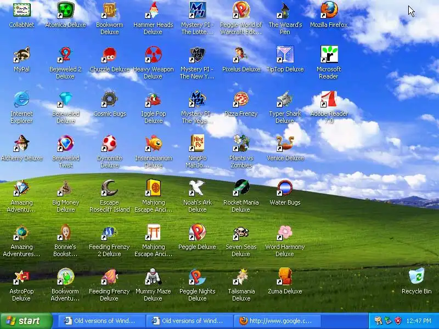Open the CollabNet desktop icon
This screenshot has width=439, height=329.
[x=21, y=10]
